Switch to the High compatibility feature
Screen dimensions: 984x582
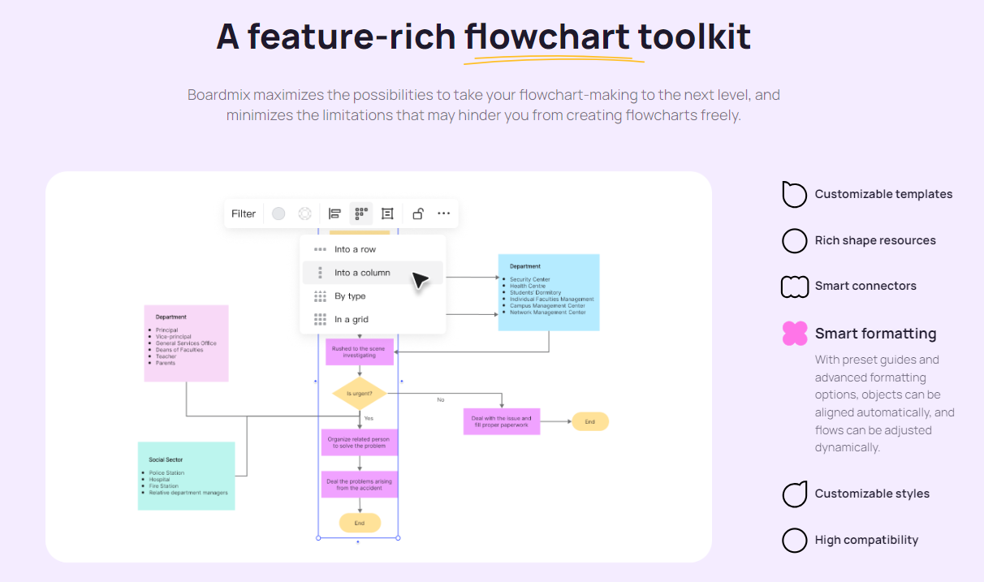(851, 540)
